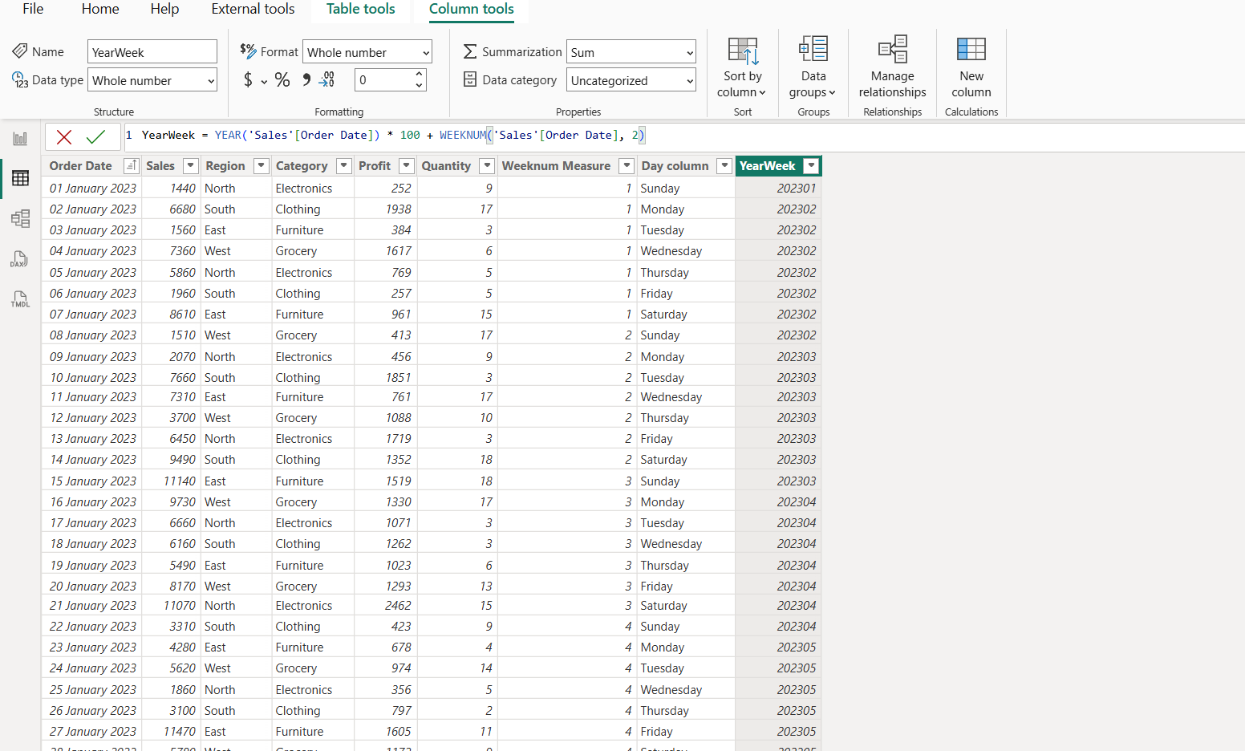Open the DAX query view
The width and height of the screenshot is (1245, 751).
click(x=19, y=258)
